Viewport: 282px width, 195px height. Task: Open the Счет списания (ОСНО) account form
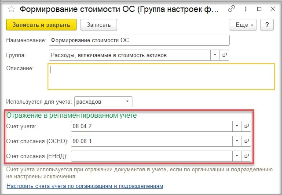click(246, 141)
